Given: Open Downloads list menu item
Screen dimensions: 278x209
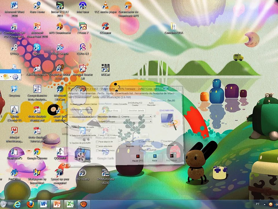Looking at the screenshot, I should (124, 93).
